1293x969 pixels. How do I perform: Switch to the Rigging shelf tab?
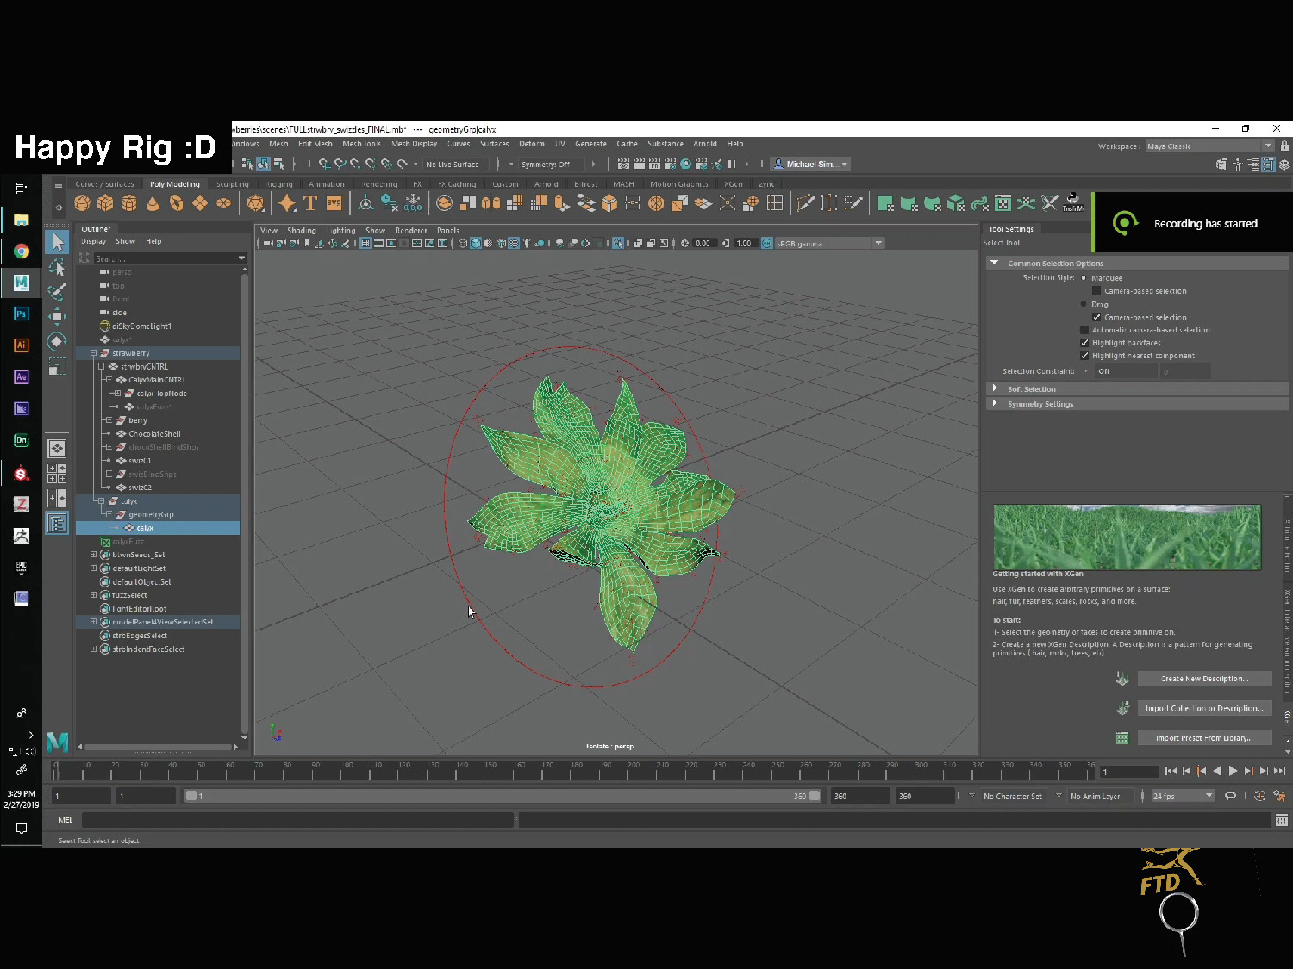(x=279, y=183)
